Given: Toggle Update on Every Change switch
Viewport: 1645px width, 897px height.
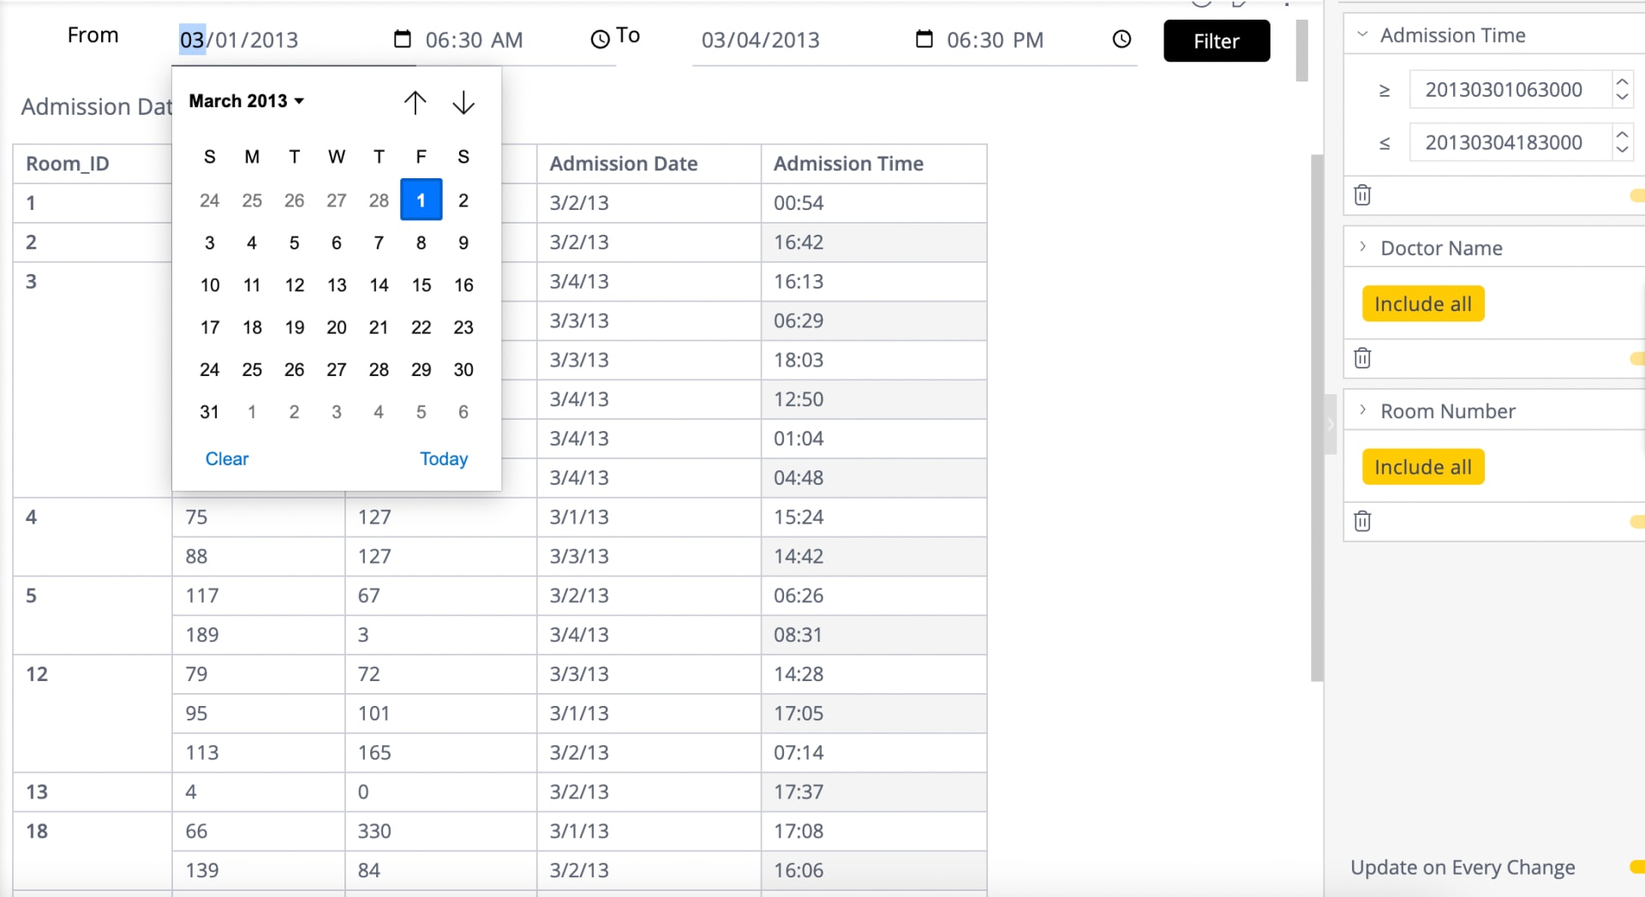Looking at the screenshot, I should click(x=1637, y=867).
